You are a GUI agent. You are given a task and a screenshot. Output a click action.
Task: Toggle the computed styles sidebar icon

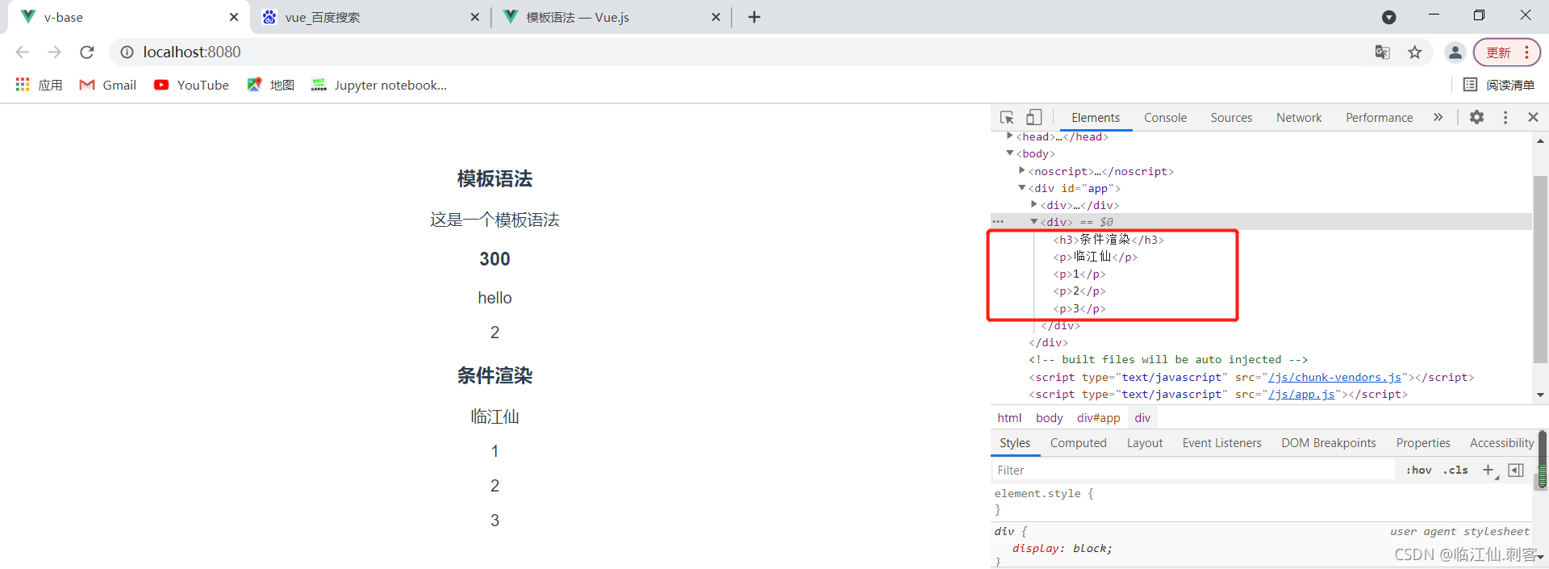(1516, 470)
